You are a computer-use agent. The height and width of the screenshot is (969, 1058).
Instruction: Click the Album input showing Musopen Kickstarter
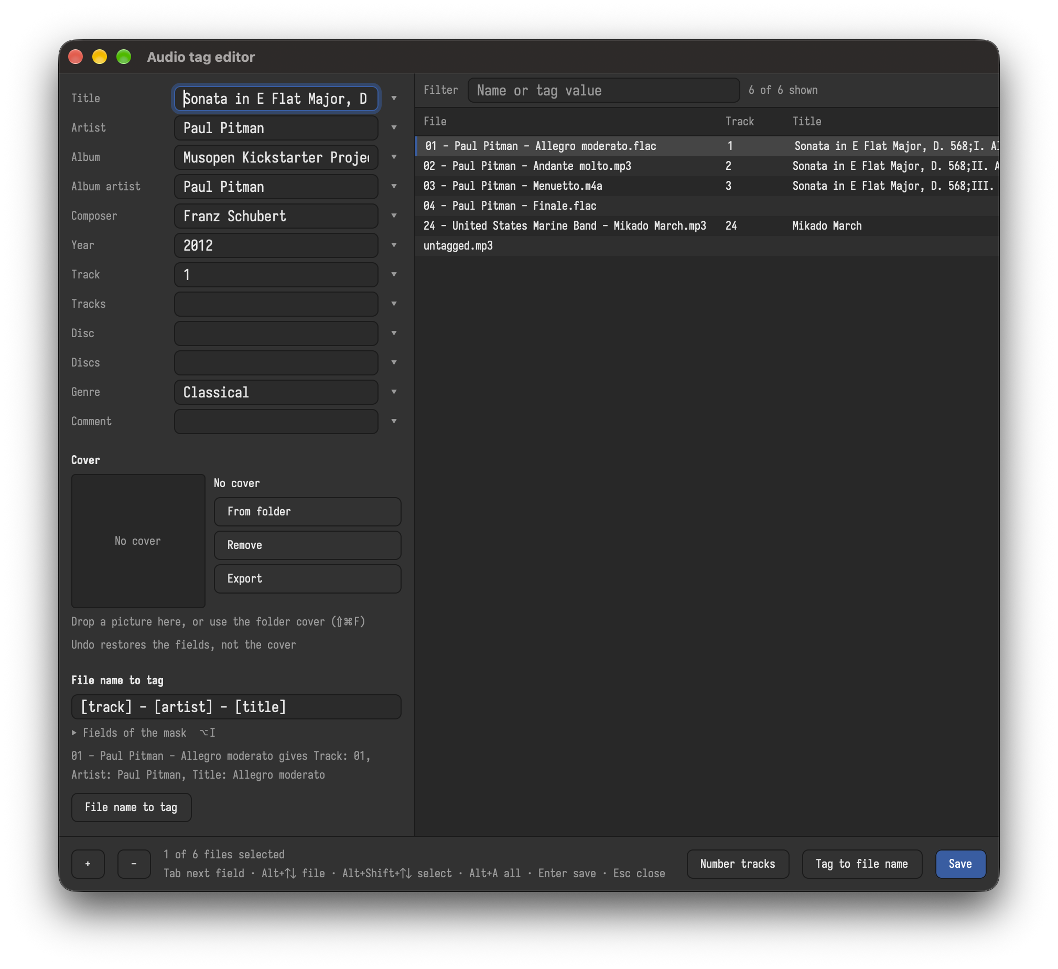276,157
